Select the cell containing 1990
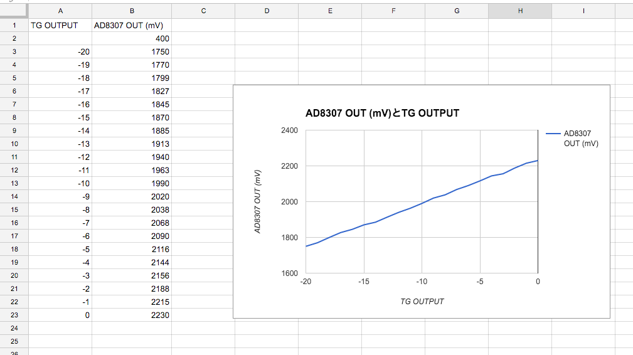Image resolution: width=633 pixels, height=355 pixels. pyautogui.click(x=132, y=183)
